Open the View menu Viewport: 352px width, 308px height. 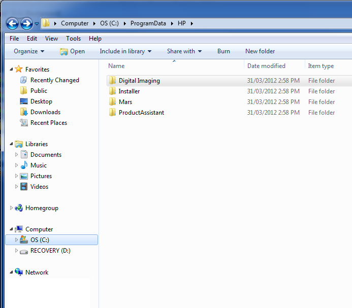point(51,39)
